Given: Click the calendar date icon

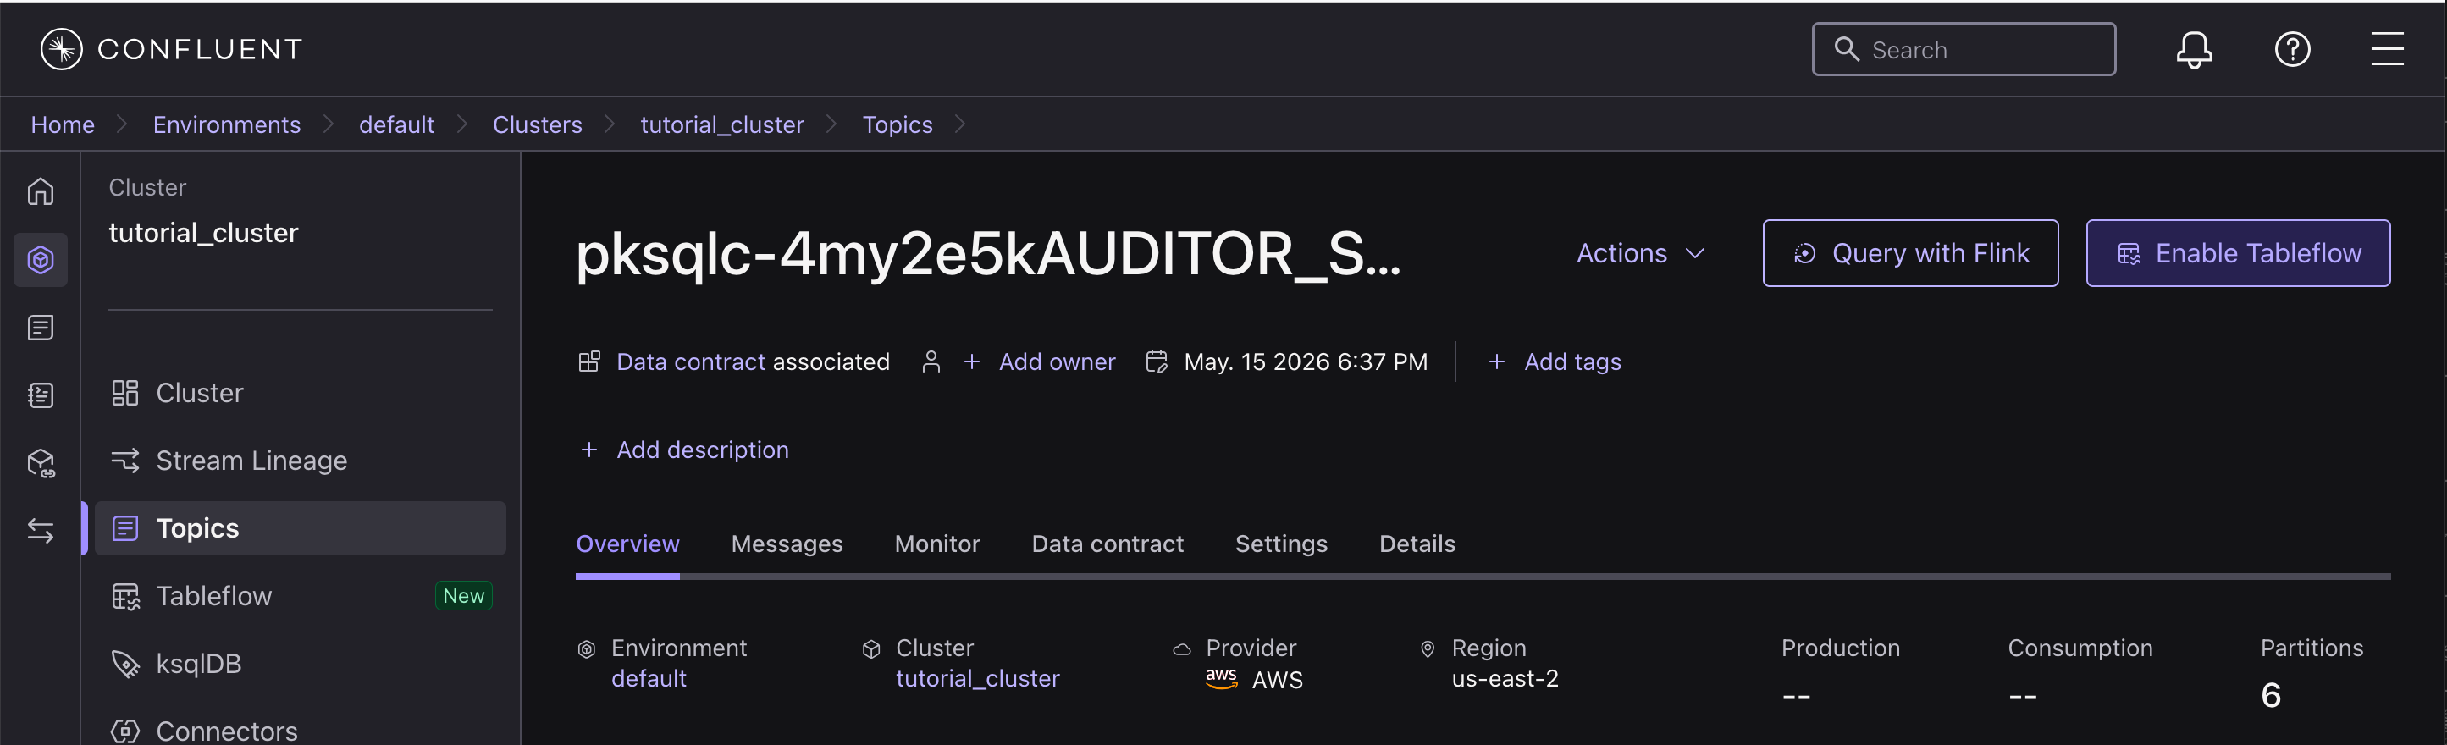Looking at the screenshot, I should pyautogui.click(x=1156, y=362).
